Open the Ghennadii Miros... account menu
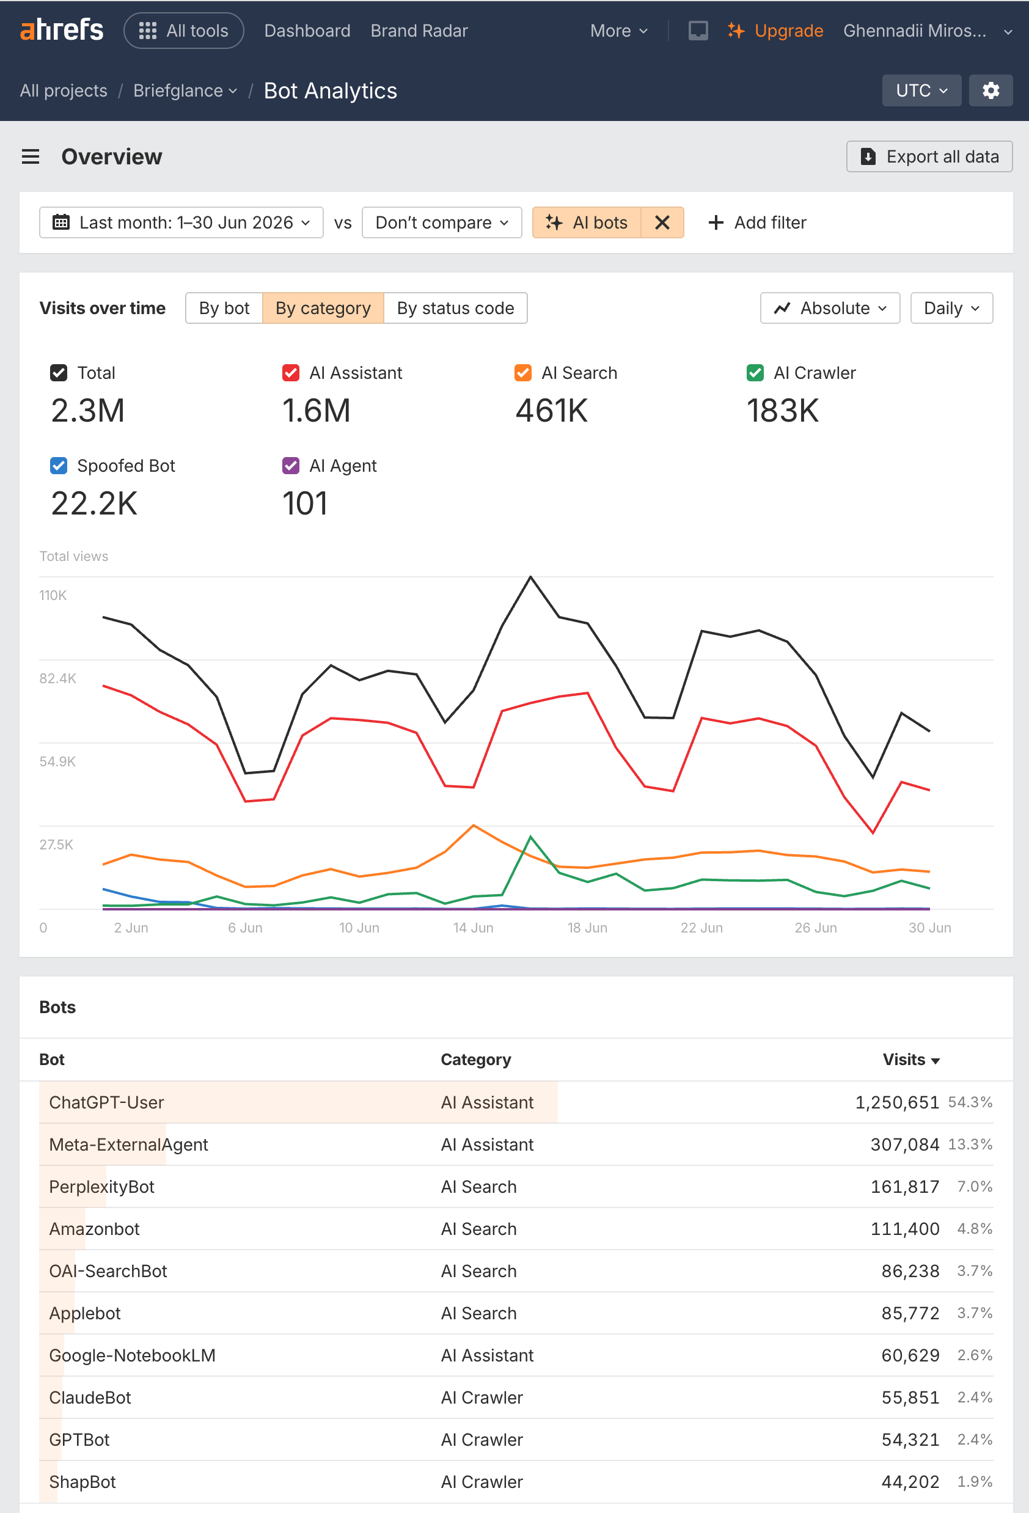This screenshot has height=1513, width=1029. point(928,31)
